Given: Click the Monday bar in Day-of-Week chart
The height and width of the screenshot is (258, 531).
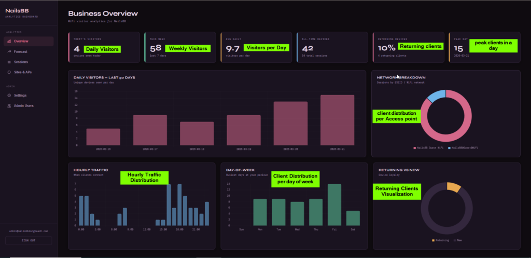Looking at the screenshot, I should click(x=260, y=212).
